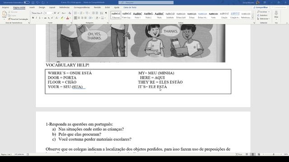
Task: Select the Título 1 style
Action: point(137,15)
